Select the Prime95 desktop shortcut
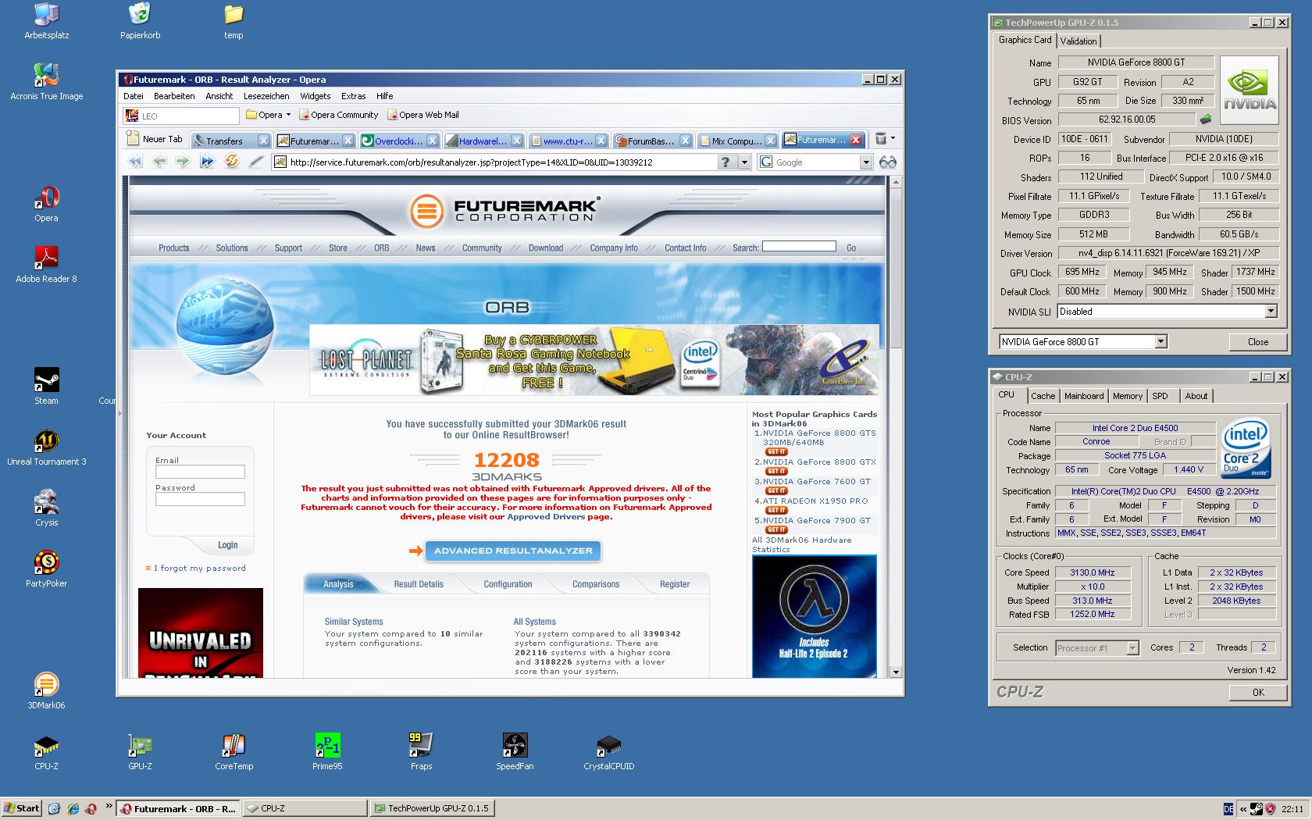 pos(327,752)
